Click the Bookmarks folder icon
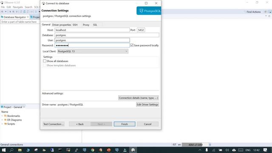The image size is (272, 153). [x=6, y=116]
